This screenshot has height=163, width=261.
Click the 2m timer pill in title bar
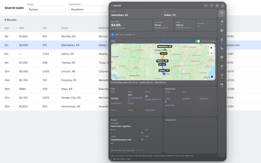click(206, 6)
